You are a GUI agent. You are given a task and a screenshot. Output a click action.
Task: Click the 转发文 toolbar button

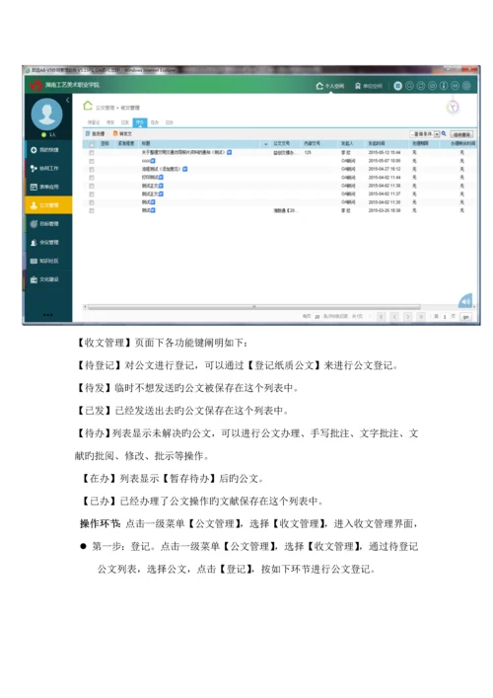(x=122, y=133)
